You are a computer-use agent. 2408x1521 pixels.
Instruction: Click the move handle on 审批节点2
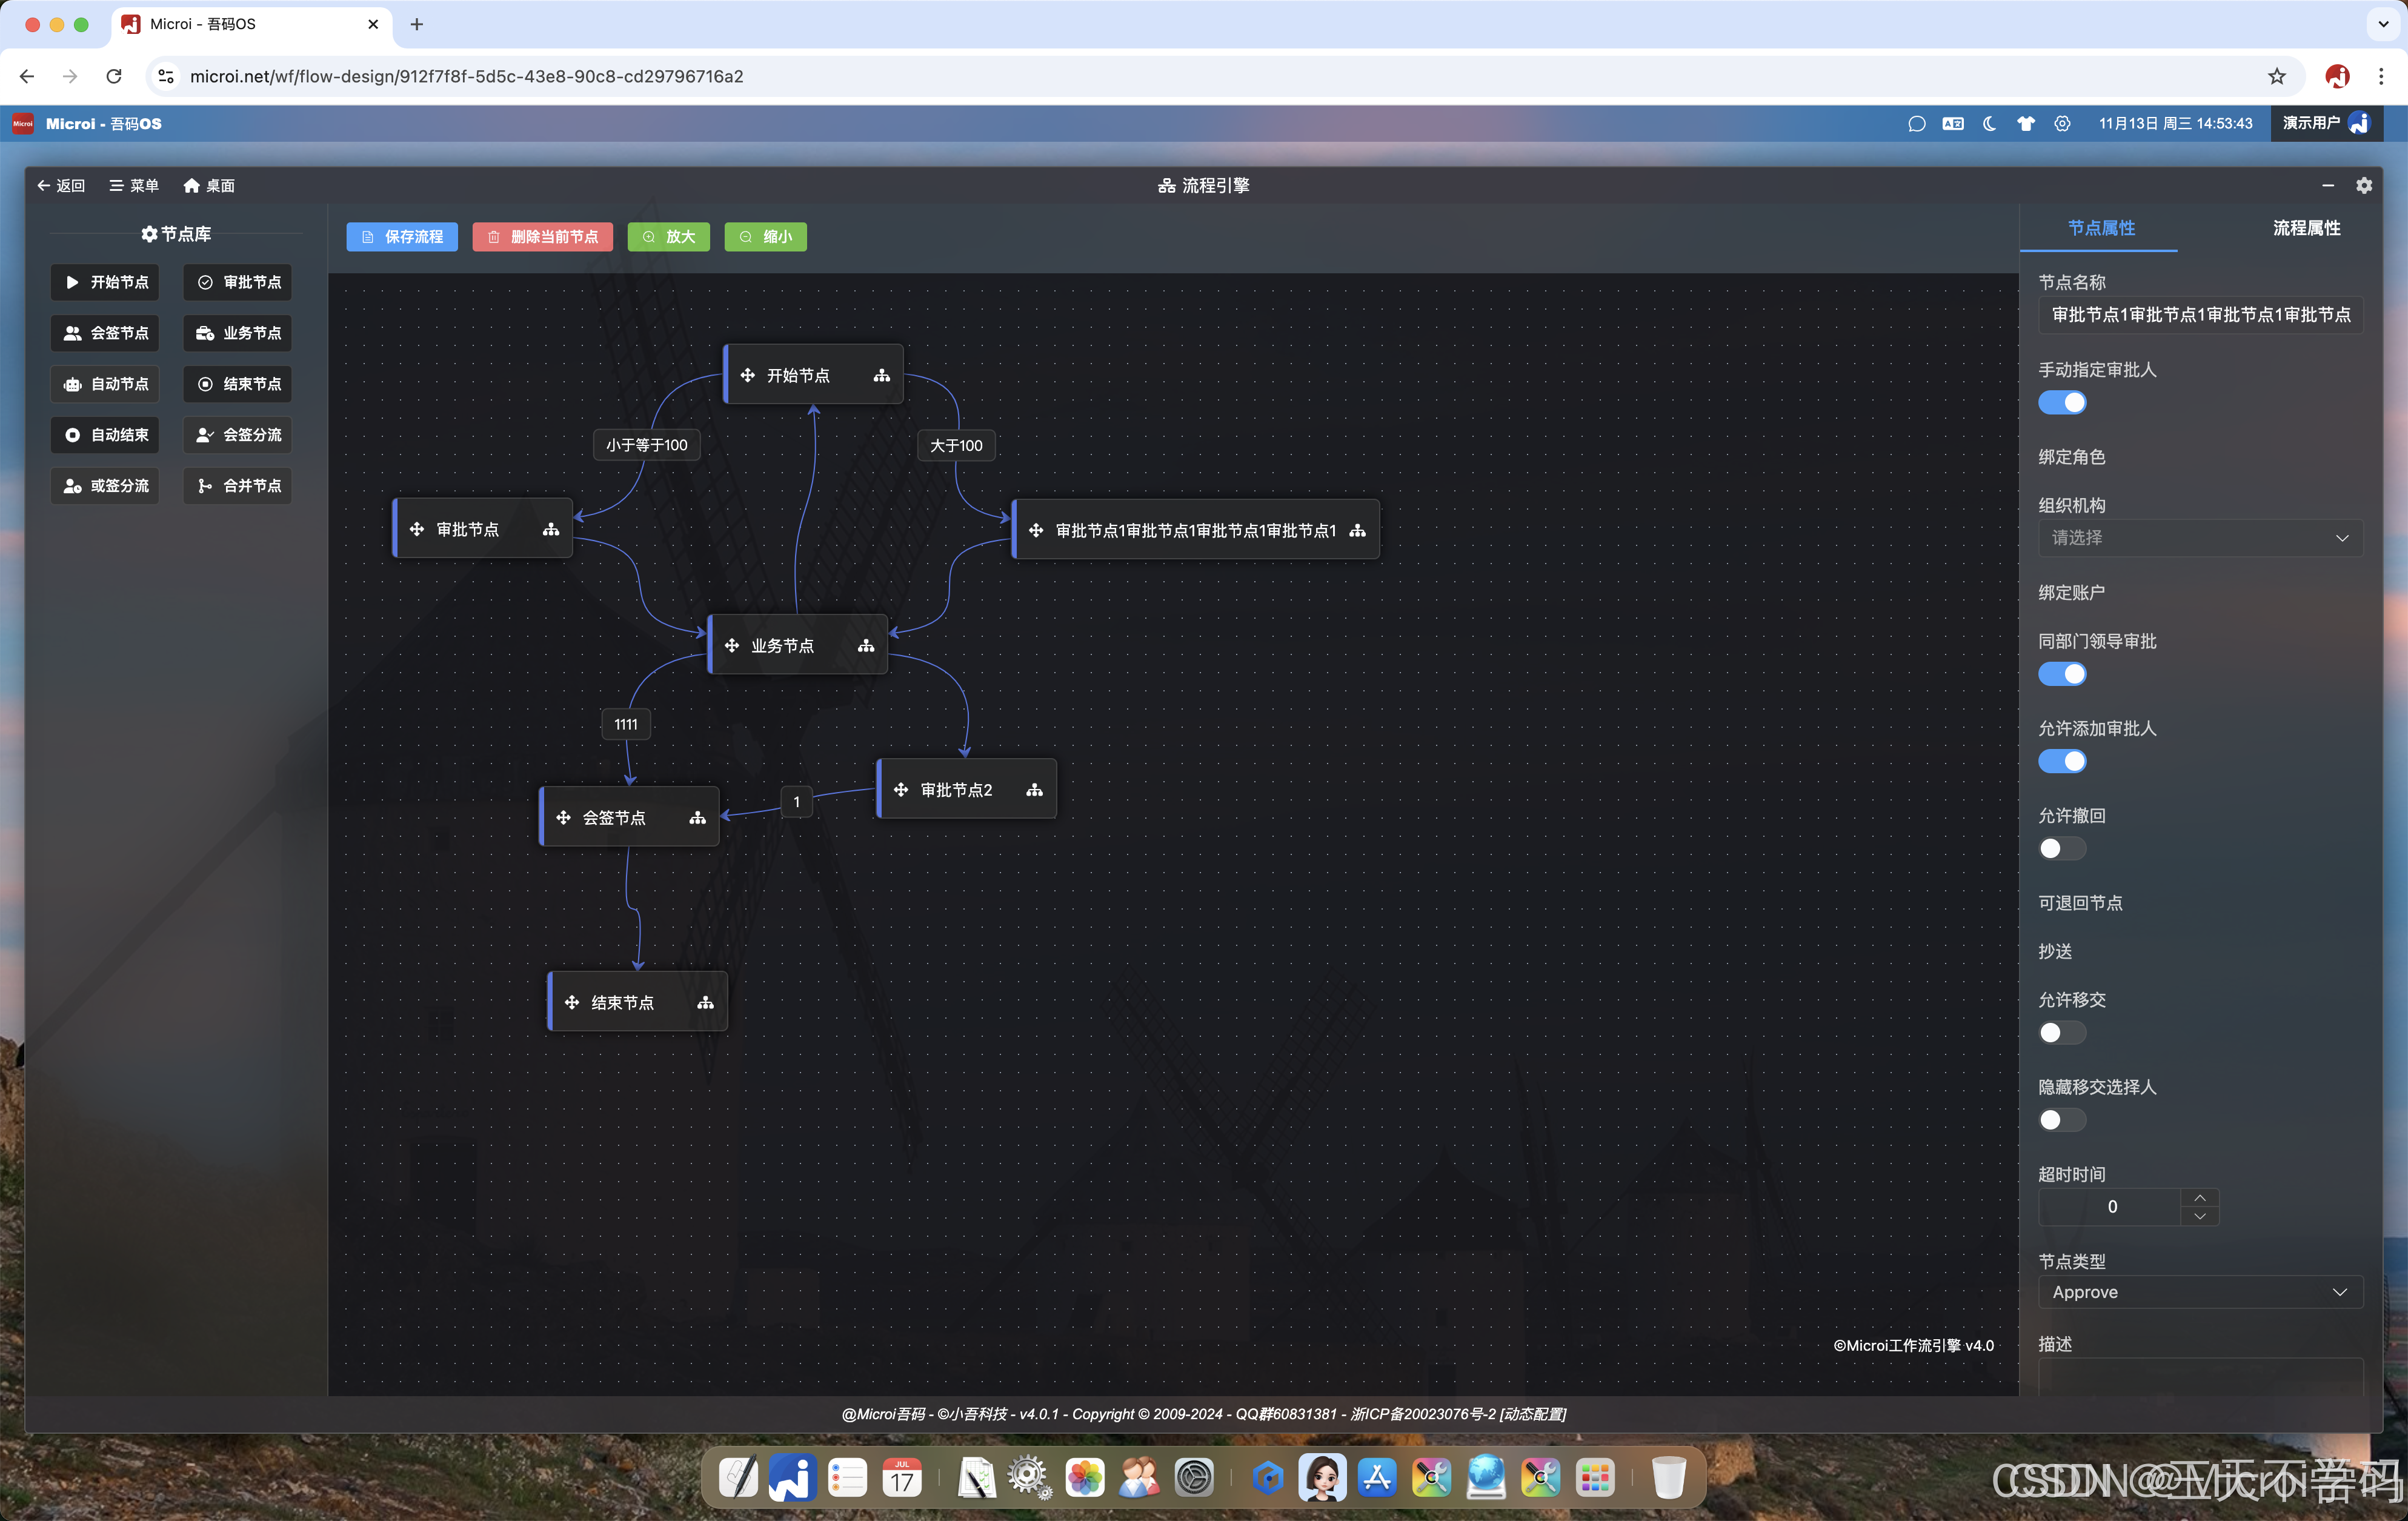tap(901, 790)
